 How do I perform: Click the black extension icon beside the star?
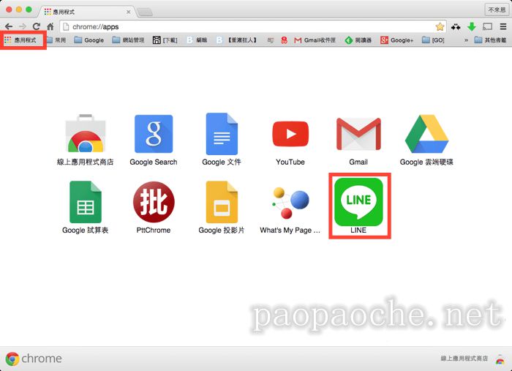pos(456,27)
